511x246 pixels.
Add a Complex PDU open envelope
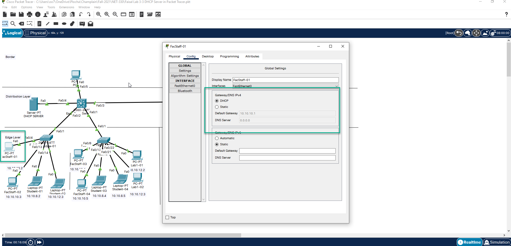(x=90, y=24)
